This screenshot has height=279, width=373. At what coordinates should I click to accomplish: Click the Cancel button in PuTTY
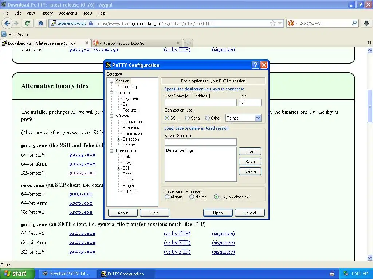pos(250,213)
